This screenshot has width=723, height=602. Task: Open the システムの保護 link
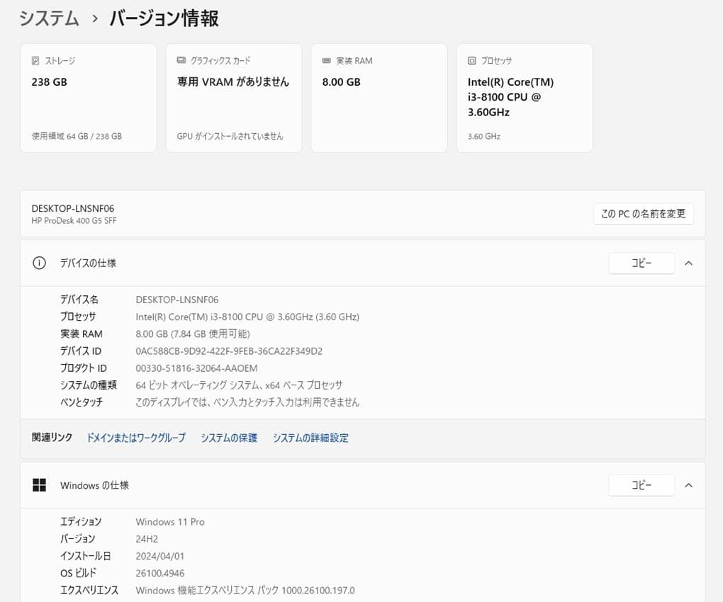[x=228, y=438]
